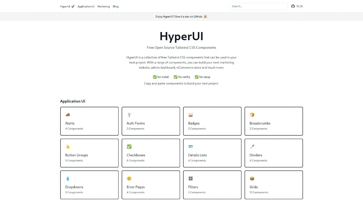Click the icon on the Filters card
This screenshot has height=201, width=363.
click(x=191, y=178)
